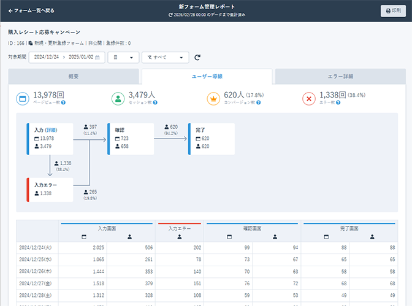Select the ユーザー導線 tab

pos(207,76)
